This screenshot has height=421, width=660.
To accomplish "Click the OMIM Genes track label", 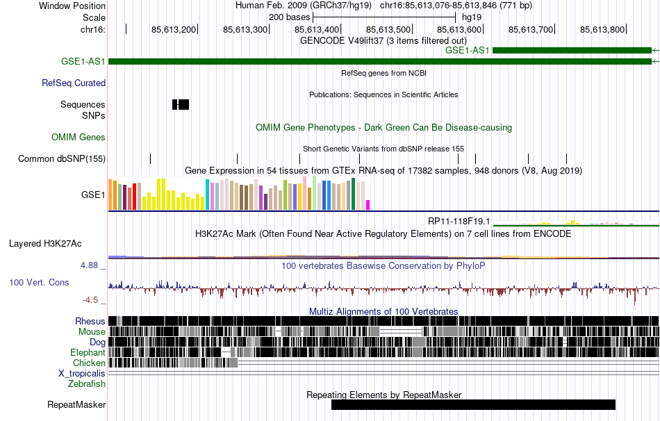I will [x=79, y=138].
